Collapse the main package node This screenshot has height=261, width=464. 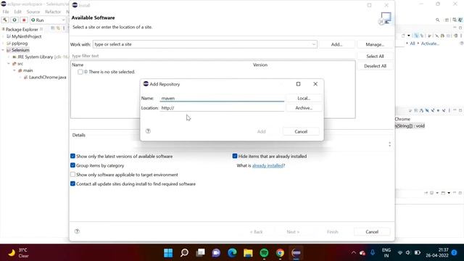click(x=14, y=70)
